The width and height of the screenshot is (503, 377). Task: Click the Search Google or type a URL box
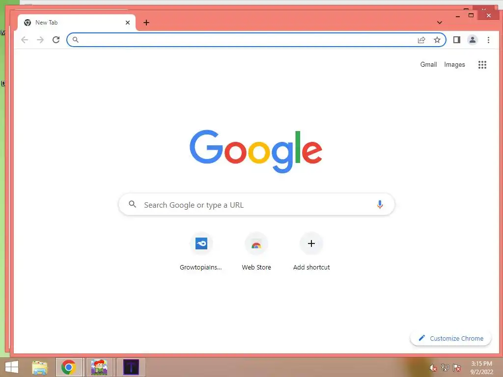pos(256,205)
